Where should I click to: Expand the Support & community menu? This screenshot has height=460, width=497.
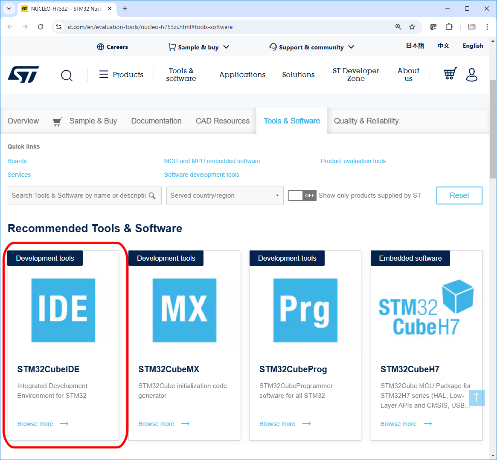point(311,47)
